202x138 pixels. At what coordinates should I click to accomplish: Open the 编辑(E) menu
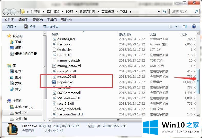(x=23, y=20)
